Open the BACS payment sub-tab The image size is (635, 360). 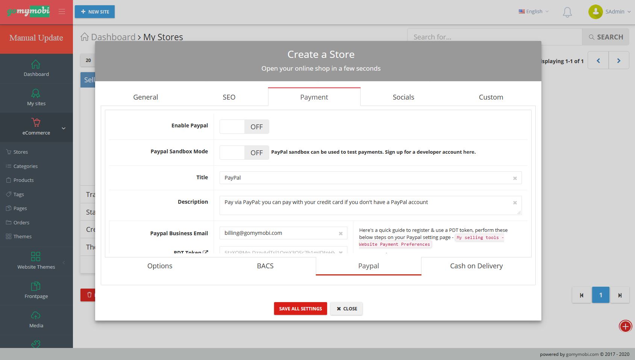click(x=265, y=266)
